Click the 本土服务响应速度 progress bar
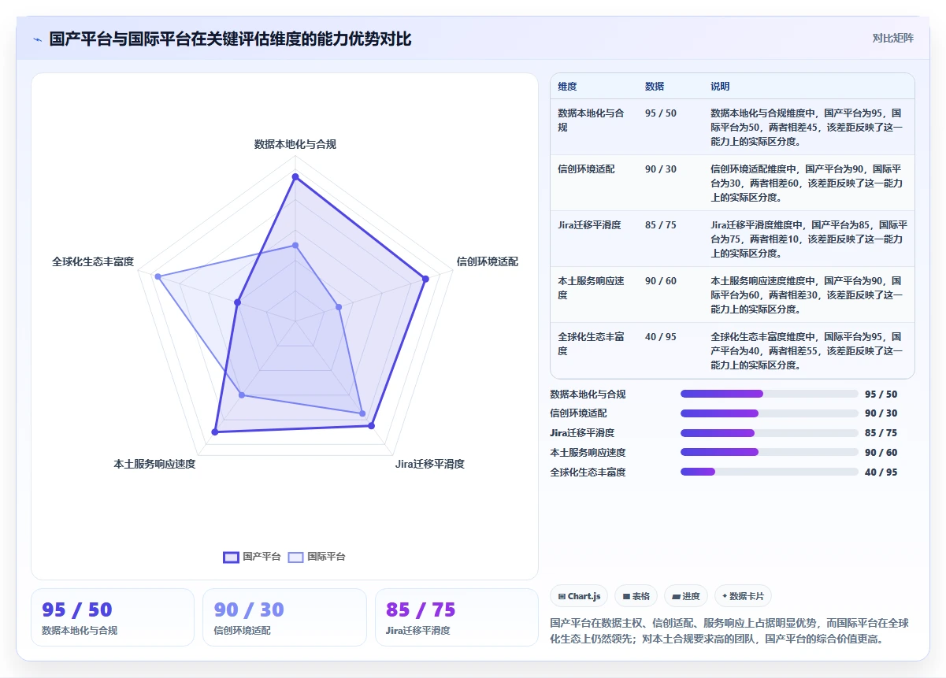 point(769,452)
